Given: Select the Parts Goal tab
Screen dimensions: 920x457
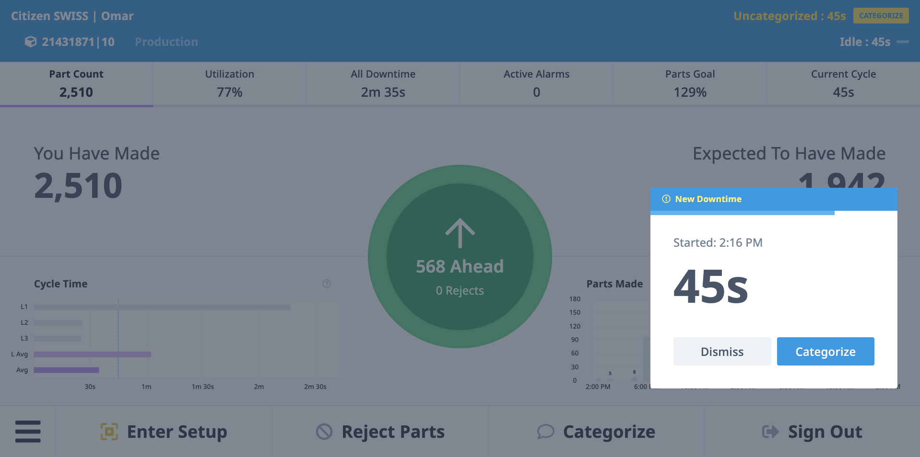Looking at the screenshot, I should point(689,83).
